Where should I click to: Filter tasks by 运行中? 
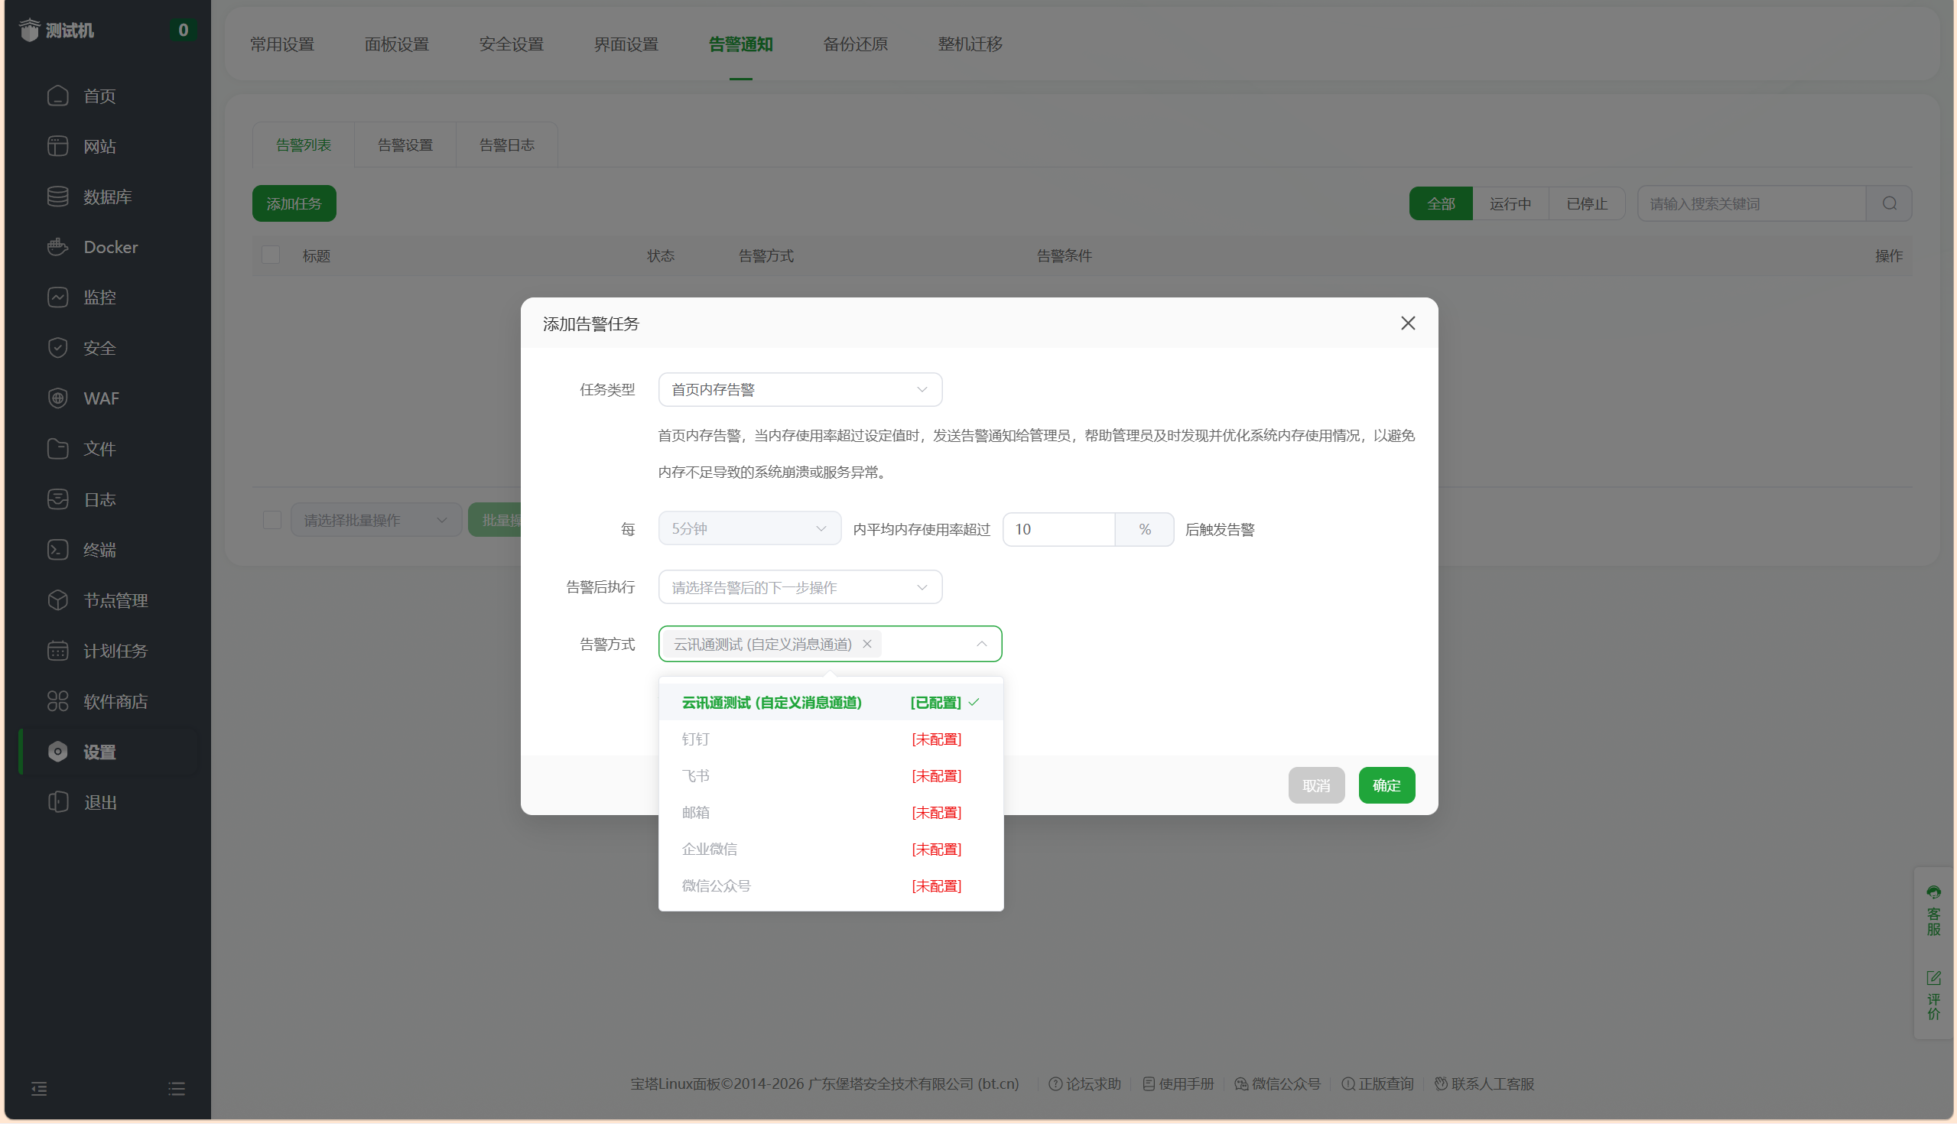1510,204
